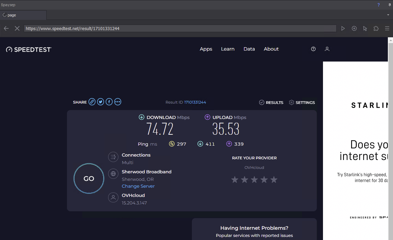393x240 pixels.
Task: Click the browser extensions puzzle icon
Action: 376,28
